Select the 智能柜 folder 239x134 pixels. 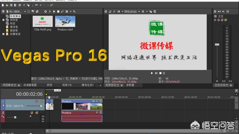[x=14, y=31]
